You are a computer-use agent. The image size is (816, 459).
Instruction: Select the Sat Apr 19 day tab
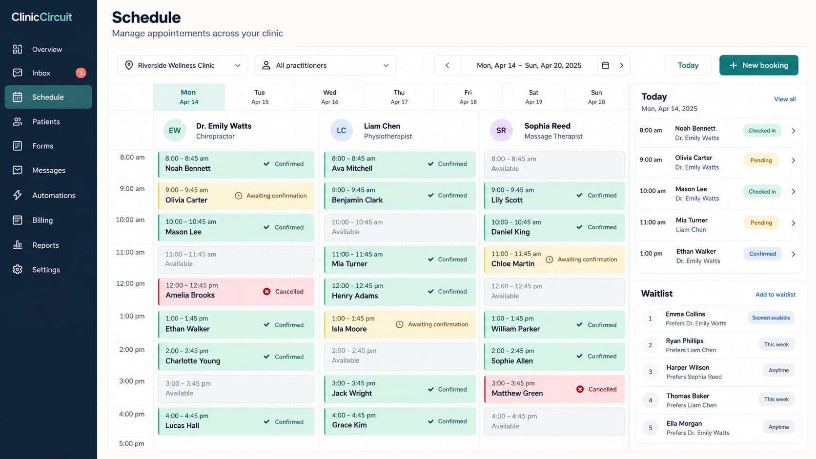point(533,97)
